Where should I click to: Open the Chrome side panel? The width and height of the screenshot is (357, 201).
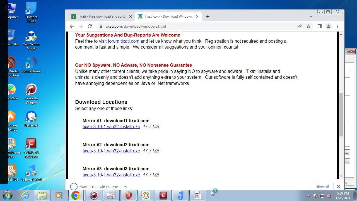320,26
